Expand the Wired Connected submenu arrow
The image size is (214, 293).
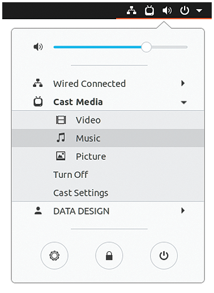click(183, 83)
